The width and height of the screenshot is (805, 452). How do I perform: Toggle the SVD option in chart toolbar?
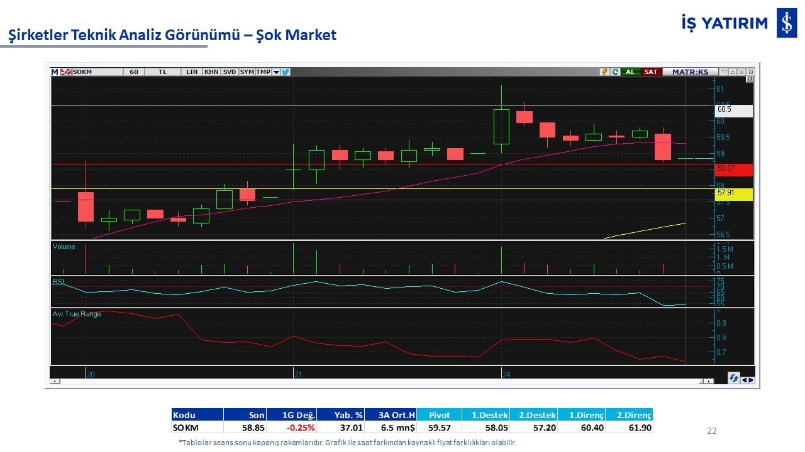[230, 72]
